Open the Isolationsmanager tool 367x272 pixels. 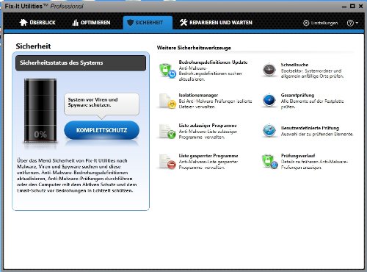coord(198,95)
